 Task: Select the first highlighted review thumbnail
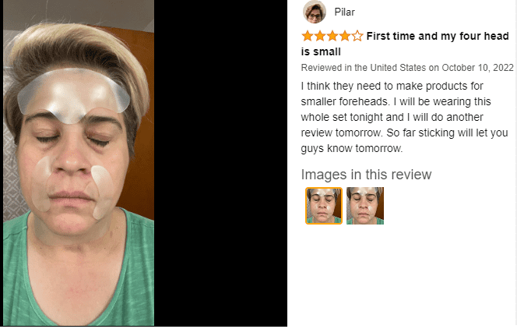[x=324, y=206]
